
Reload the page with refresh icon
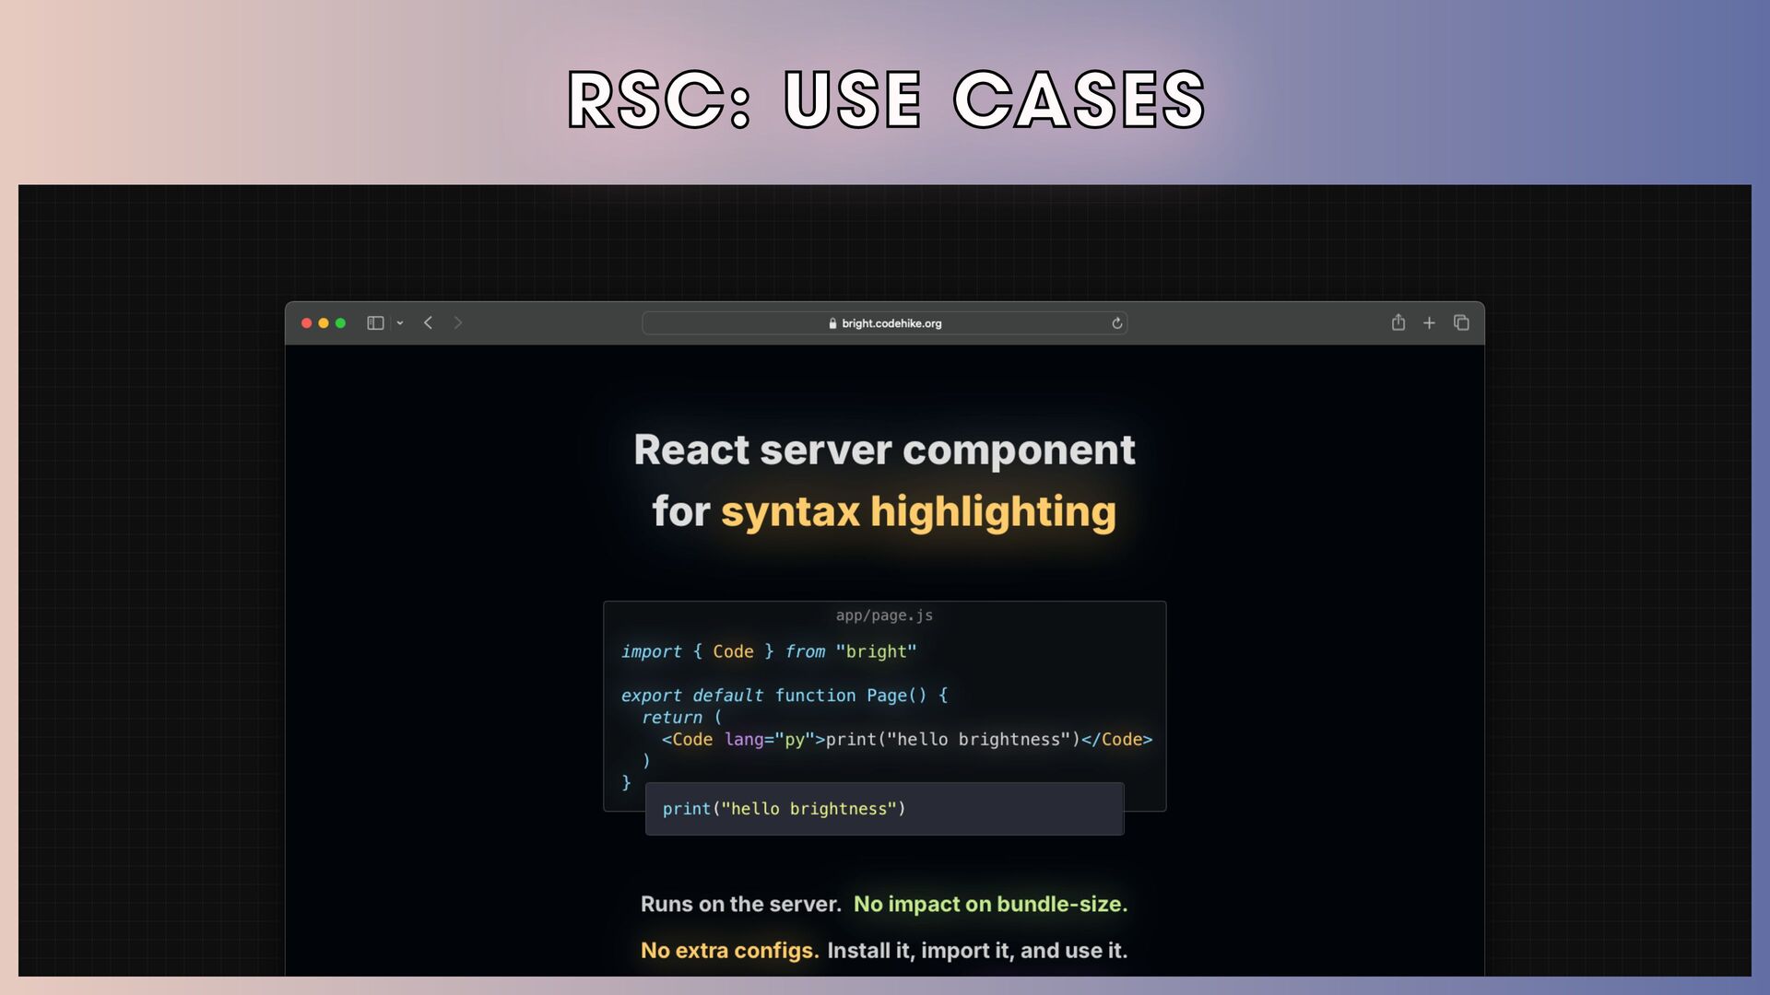pos(1116,323)
